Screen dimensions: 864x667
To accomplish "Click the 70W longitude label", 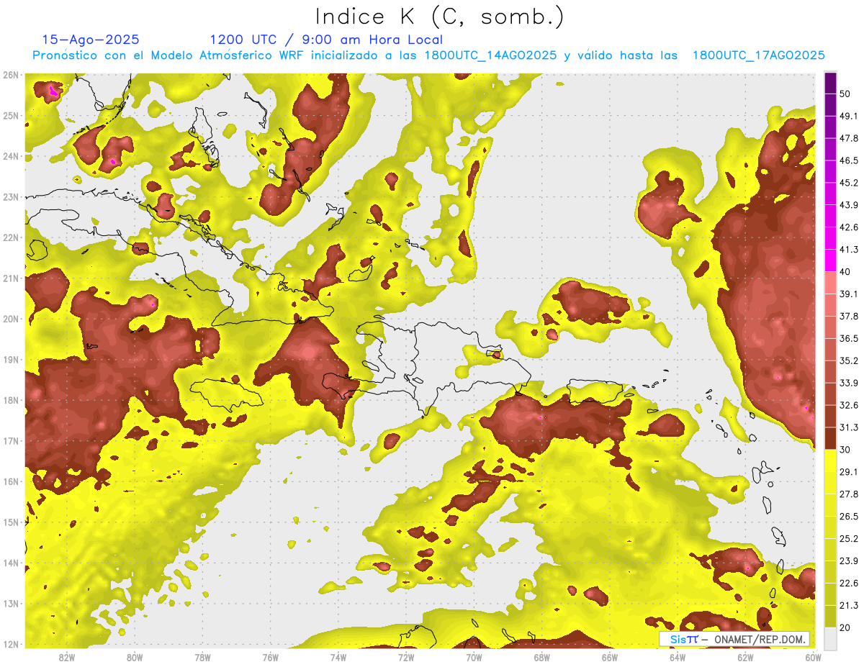I will (474, 657).
